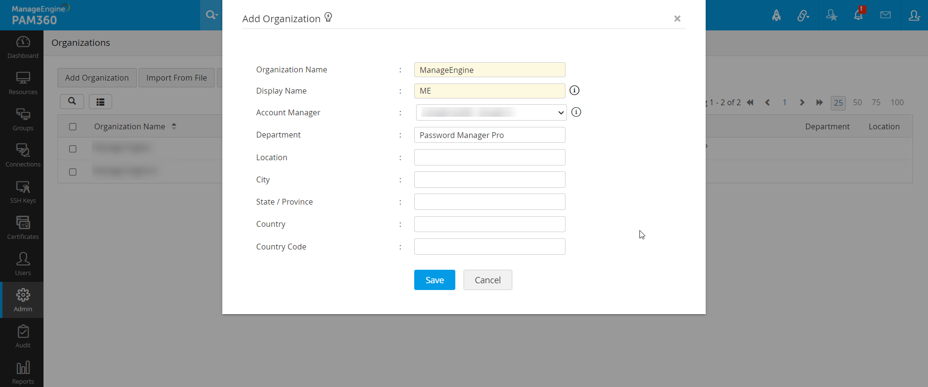Click the global search icon in header
The image size is (928, 387).
[x=211, y=15]
